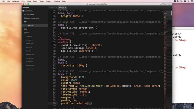The height and width of the screenshot is (109, 194).
Task: Place cursor at line number 56
Action: pyautogui.click(x=54, y=16)
